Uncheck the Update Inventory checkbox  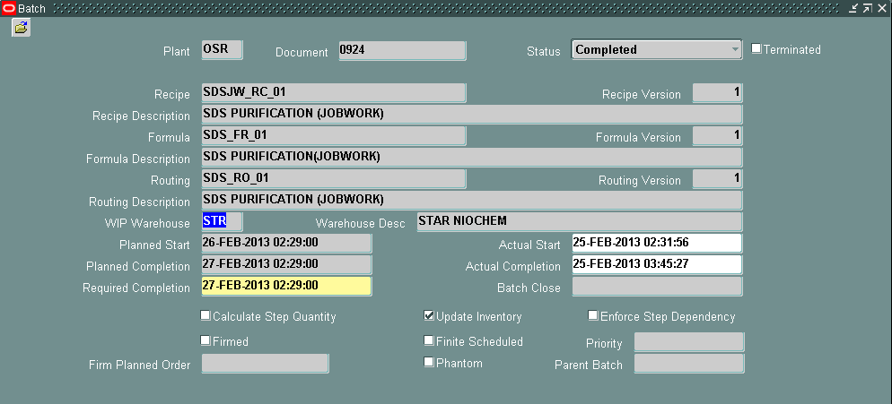(x=429, y=315)
